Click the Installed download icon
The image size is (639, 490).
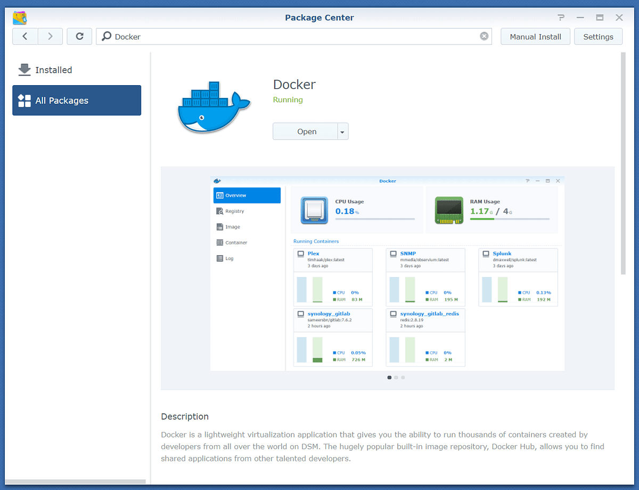tap(24, 70)
